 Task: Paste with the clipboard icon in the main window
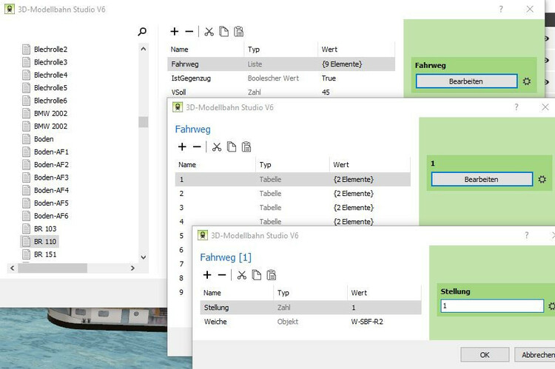[238, 32]
